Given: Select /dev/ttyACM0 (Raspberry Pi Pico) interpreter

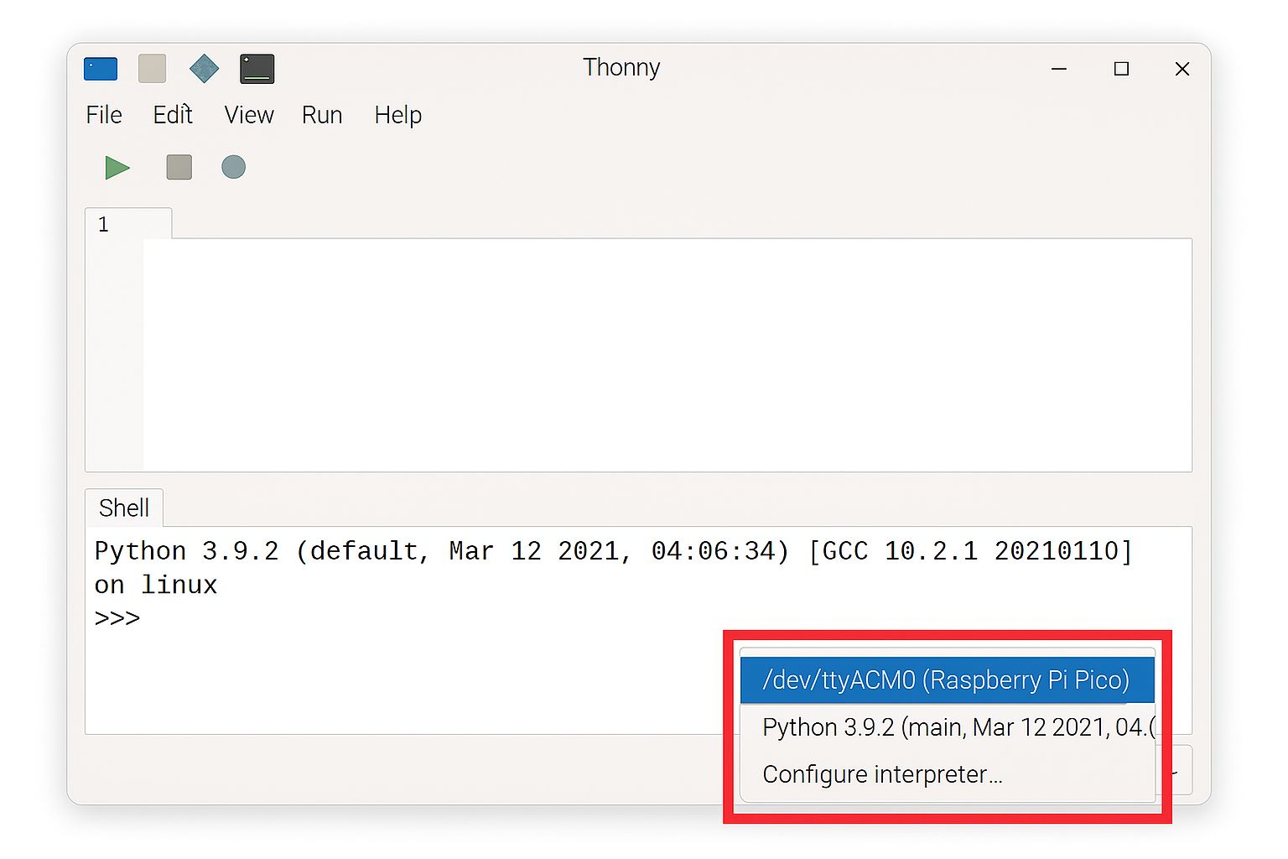Looking at the screenshot, I should tap(948, 679).
